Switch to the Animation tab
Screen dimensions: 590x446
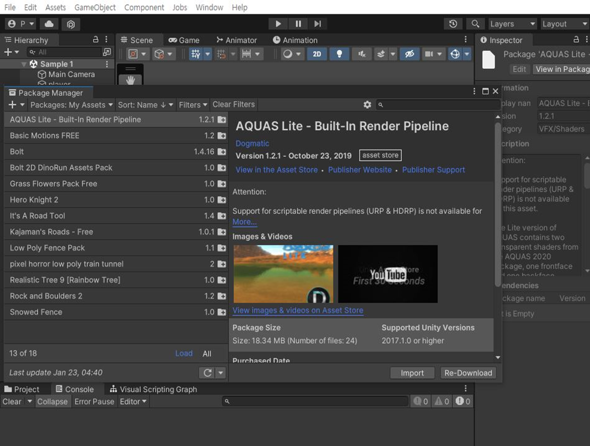point(295,40)
